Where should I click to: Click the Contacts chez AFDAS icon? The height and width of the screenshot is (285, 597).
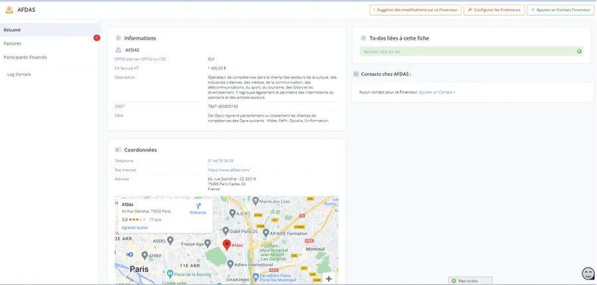pos(356,74)
